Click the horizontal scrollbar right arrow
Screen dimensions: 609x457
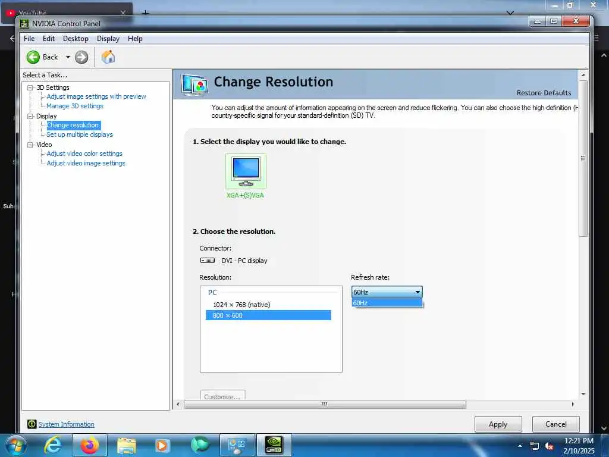pyautogui.click(x=573, y=404)
